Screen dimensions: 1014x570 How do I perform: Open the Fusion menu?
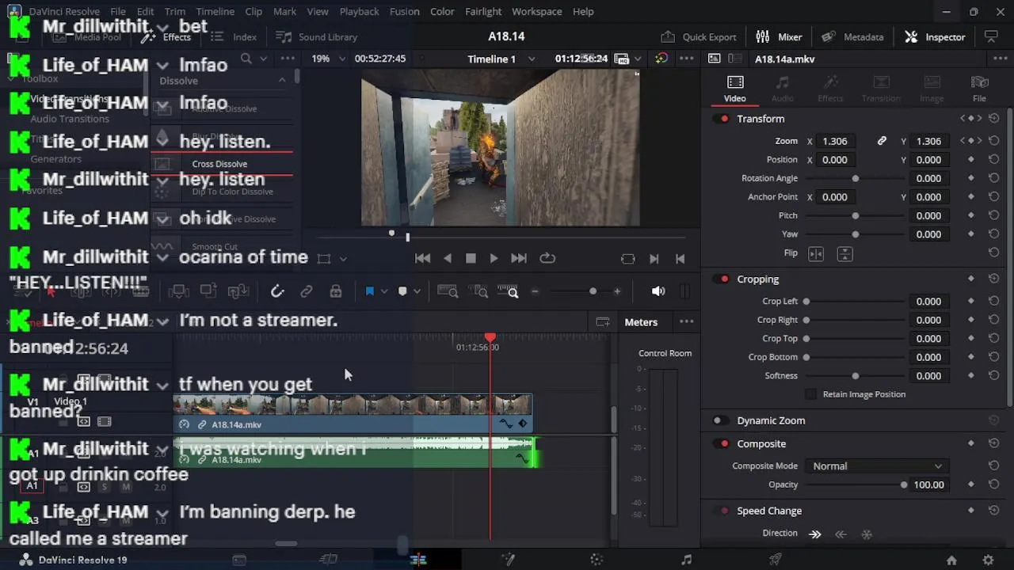tap(404, 11)
